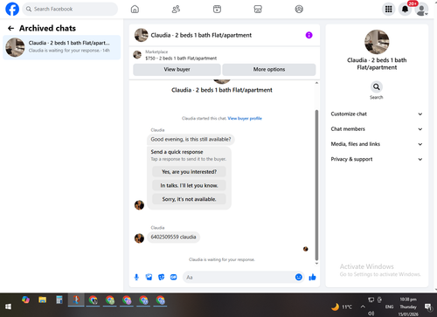Open the account profile menu
Image resolution: width=437 pixels, height=317 pixels.
pos(421,10)
